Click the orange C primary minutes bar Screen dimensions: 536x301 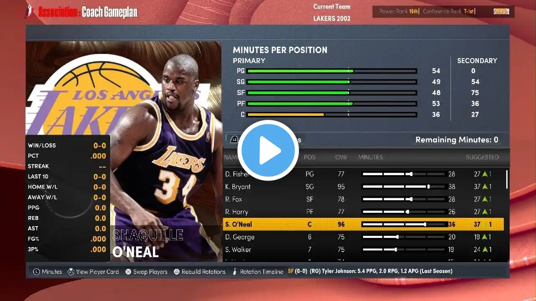coord(332,115)
